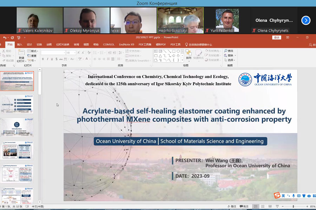Click the zoom slider in the status bar
Viewport: 316px width, 210px height.
pyautogui.click(x=294, y=206)
